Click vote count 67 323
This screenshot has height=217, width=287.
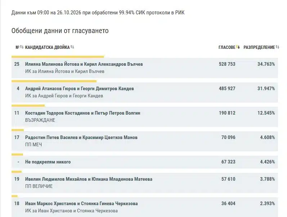coord(228,162)
